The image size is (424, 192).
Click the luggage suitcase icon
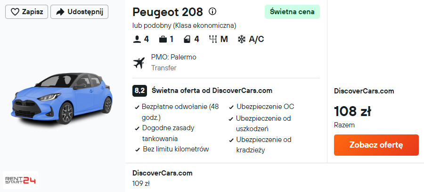tap(163, 39)
